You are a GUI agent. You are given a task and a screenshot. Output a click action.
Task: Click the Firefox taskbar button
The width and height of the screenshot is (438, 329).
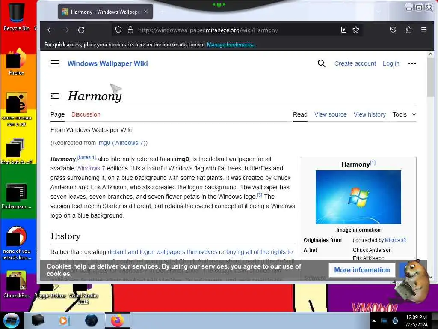[x=118, y=320]
